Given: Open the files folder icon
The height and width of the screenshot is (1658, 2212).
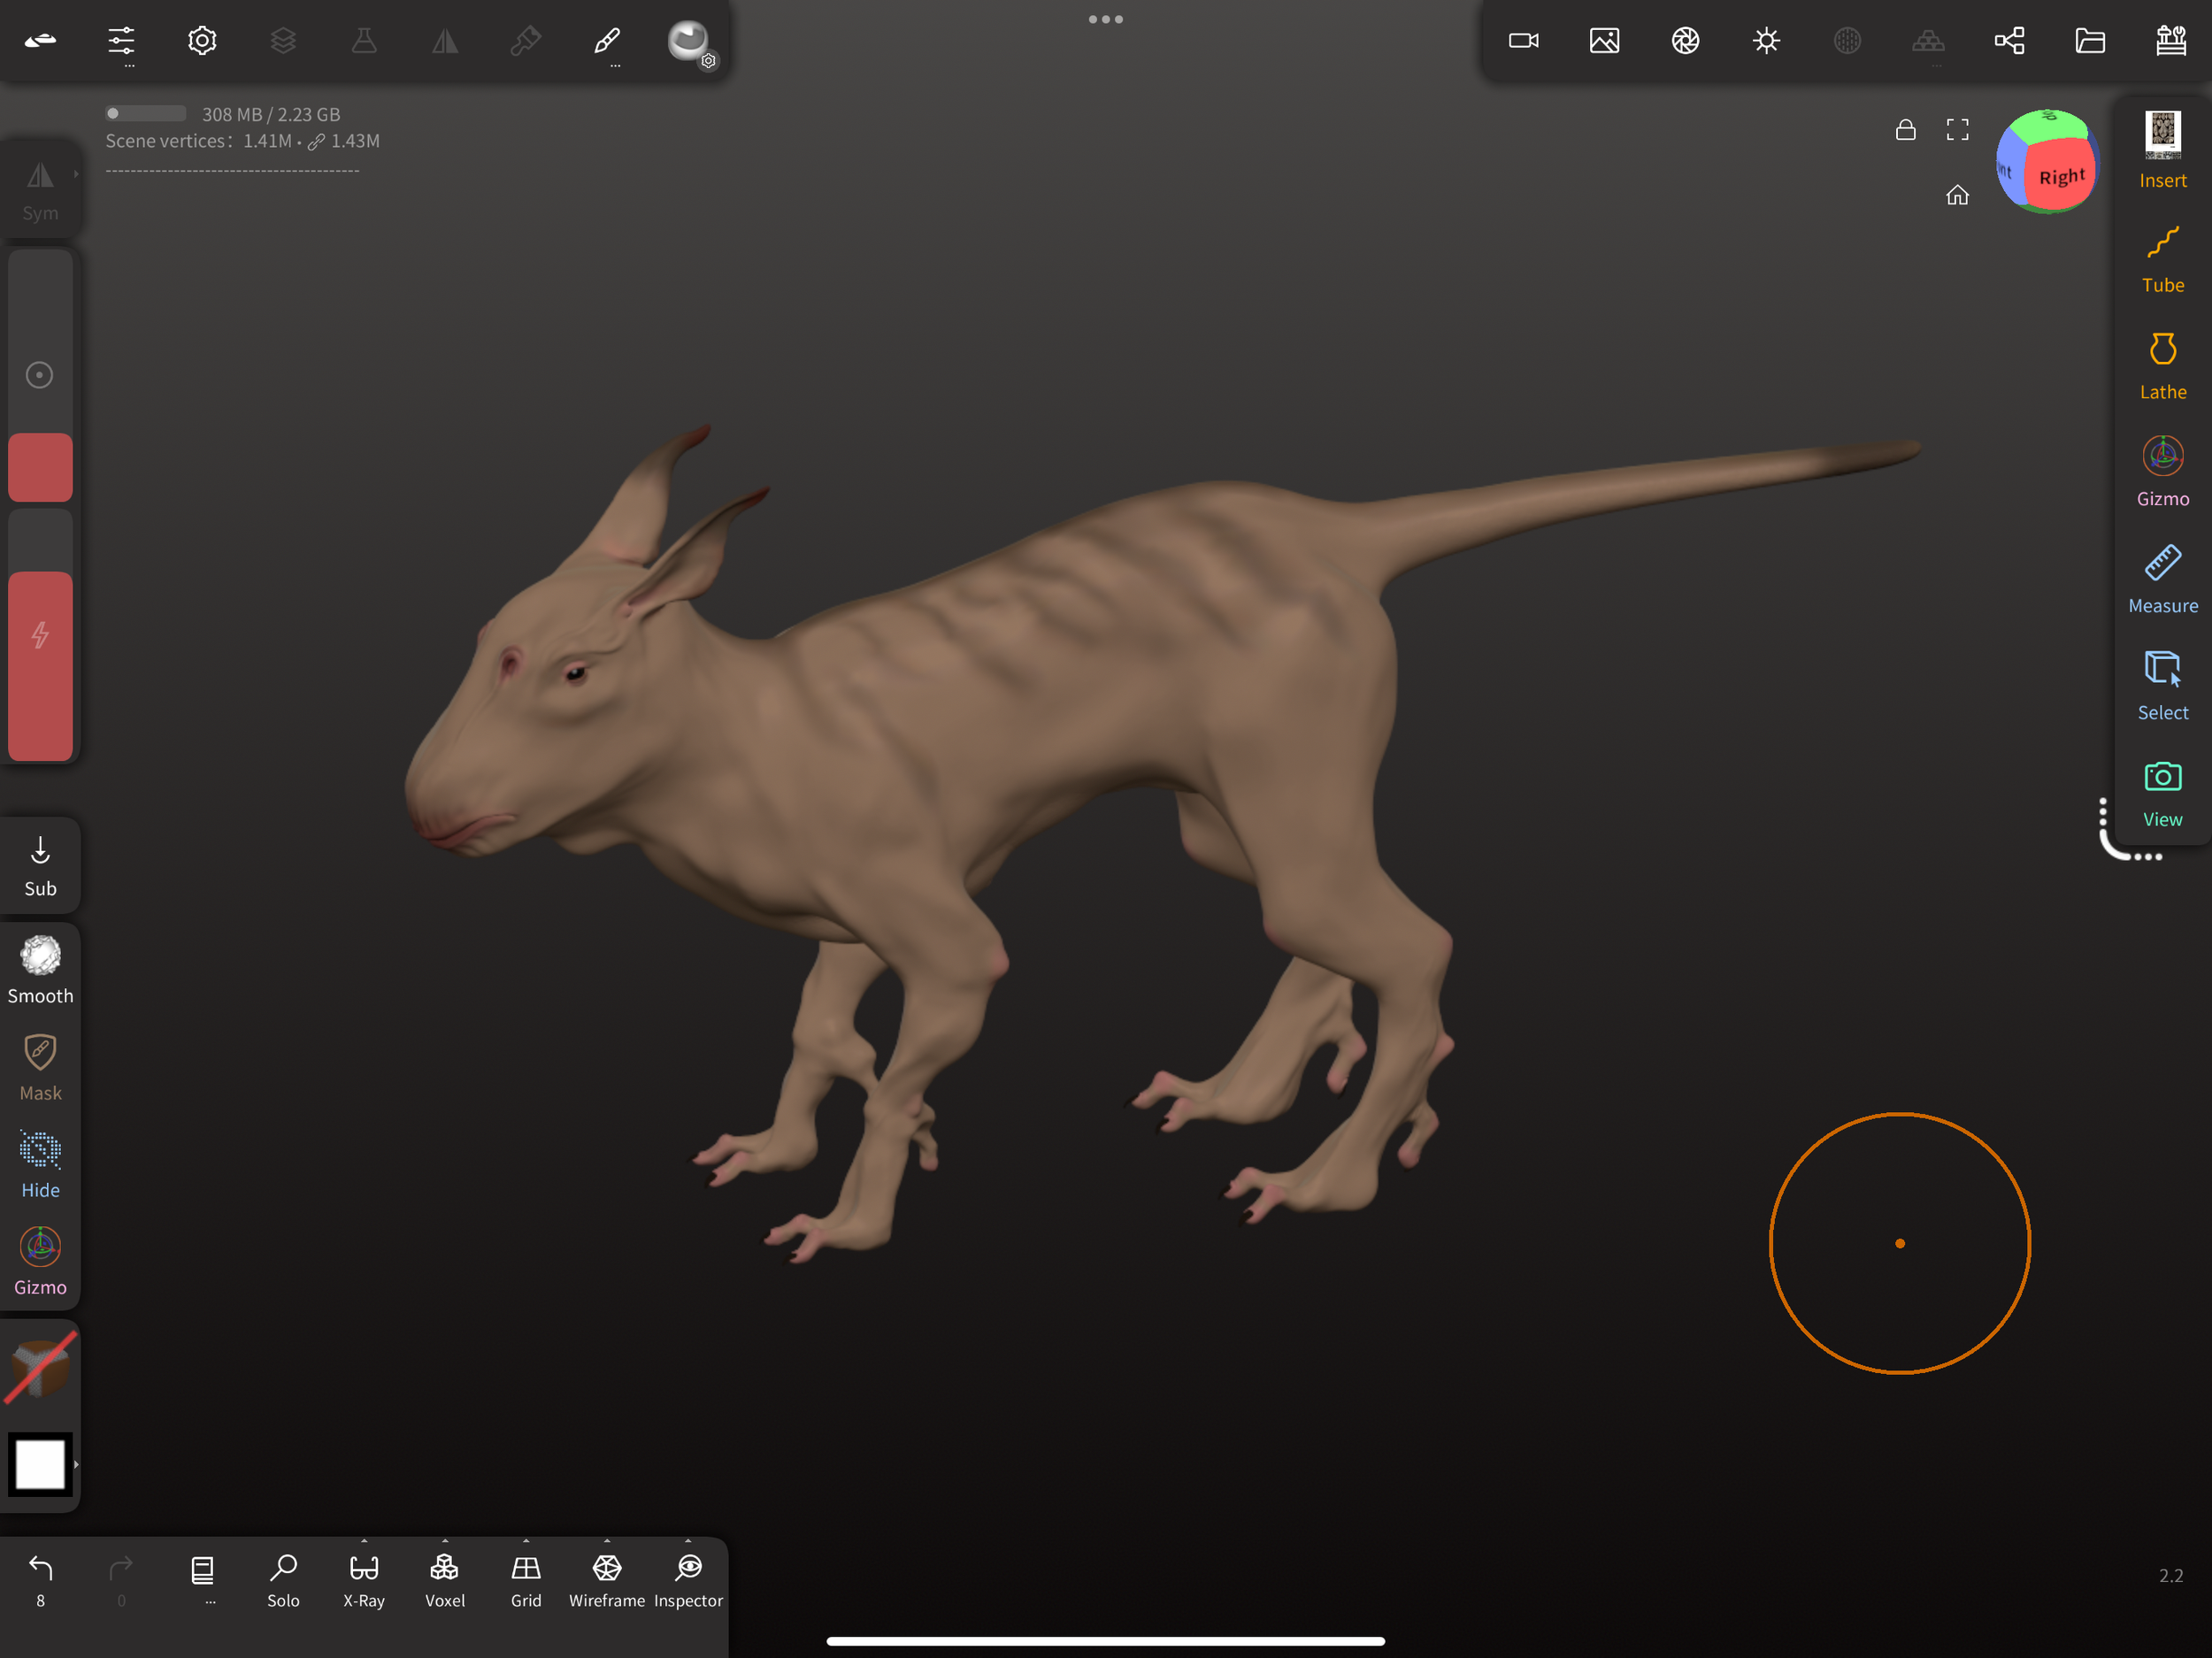Looking at the screenshot, I should point(2089,40).
